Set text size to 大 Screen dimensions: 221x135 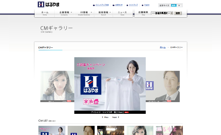[179, 5]
